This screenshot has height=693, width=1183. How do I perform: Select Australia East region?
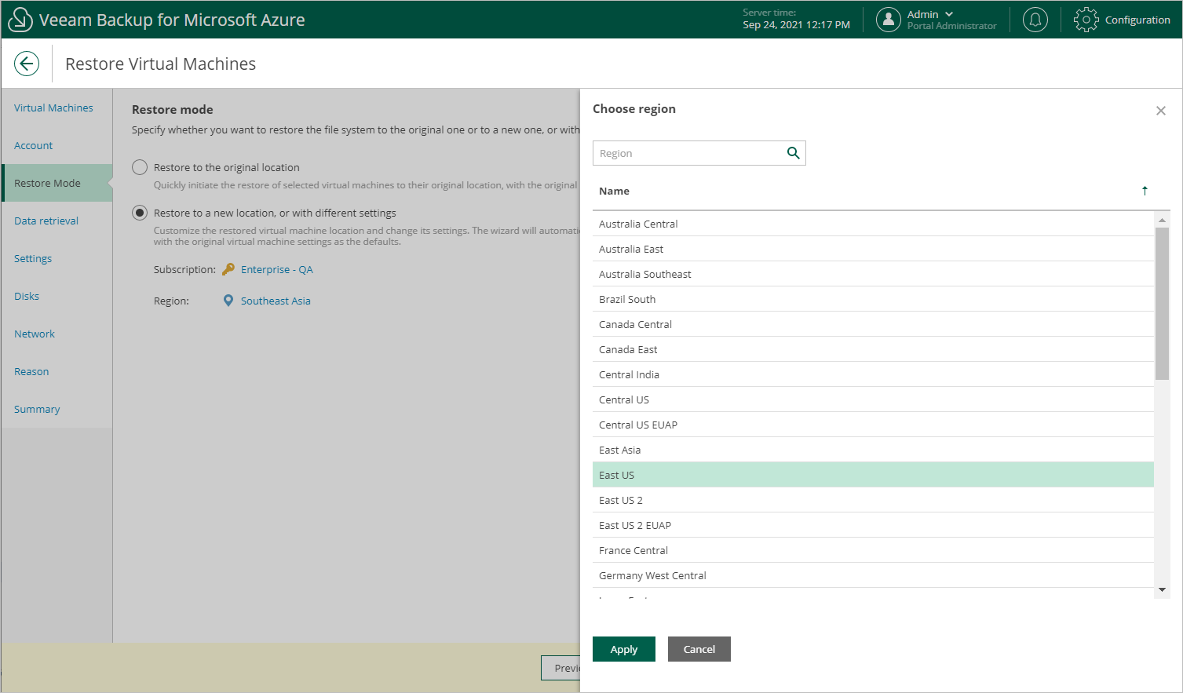click(873, 249)
